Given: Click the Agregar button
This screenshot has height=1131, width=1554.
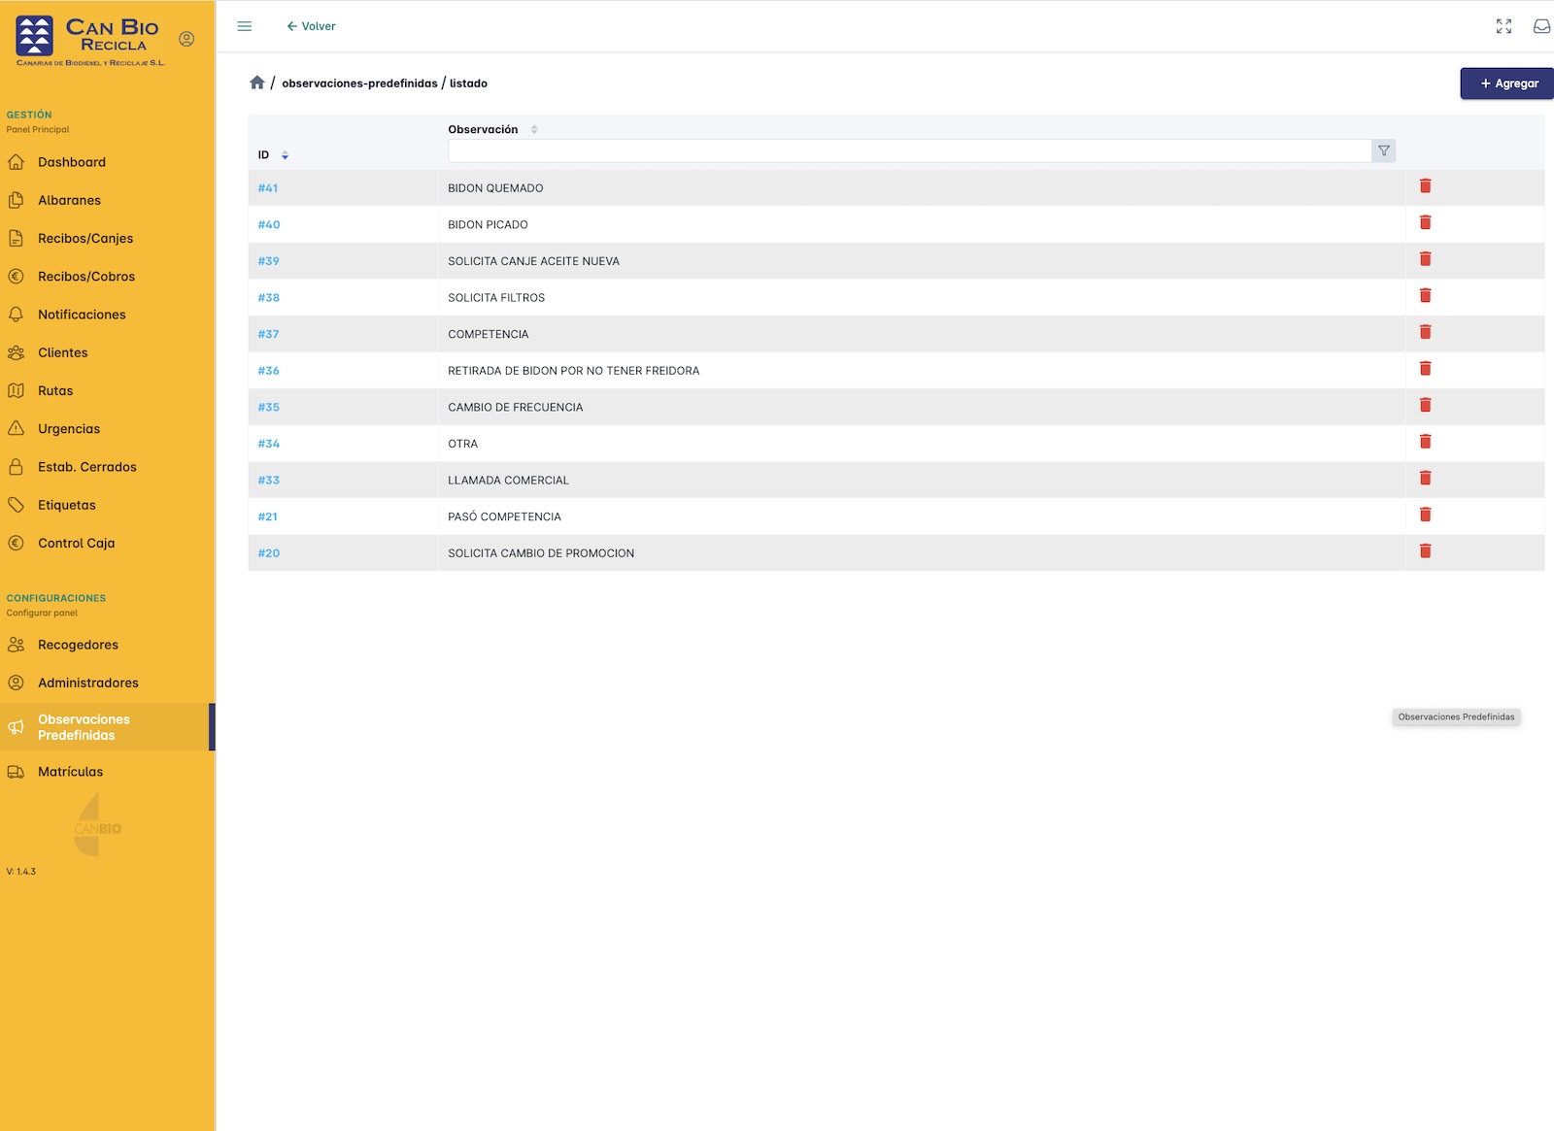Looking at the screenshot, I should pos(1508,83).
